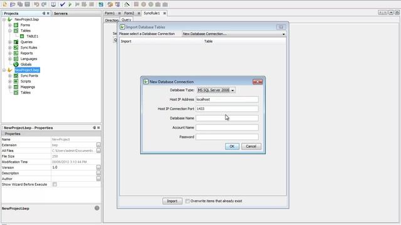Viewport: 401px width, 225px height.
Task: Click the Save disk toolbar icon
Action: (28, 4)
